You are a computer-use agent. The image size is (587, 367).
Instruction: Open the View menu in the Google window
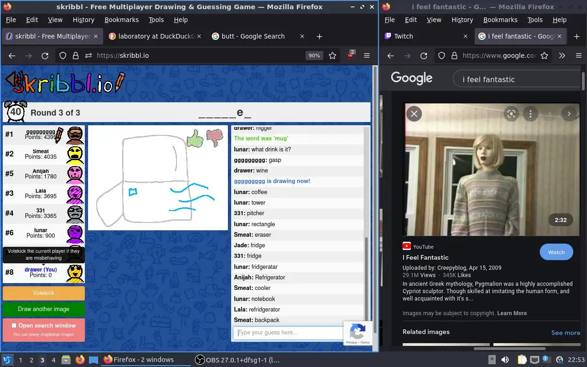pyautogui.click(x=434, y=20)
